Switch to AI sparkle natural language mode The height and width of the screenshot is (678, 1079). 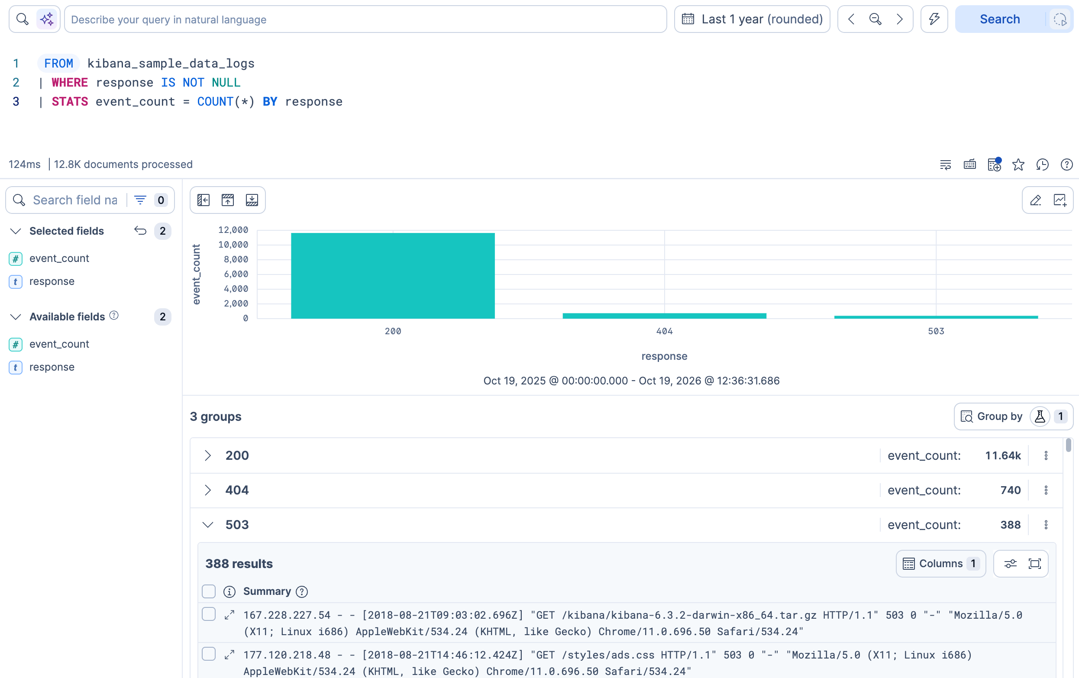click(47, 19)
